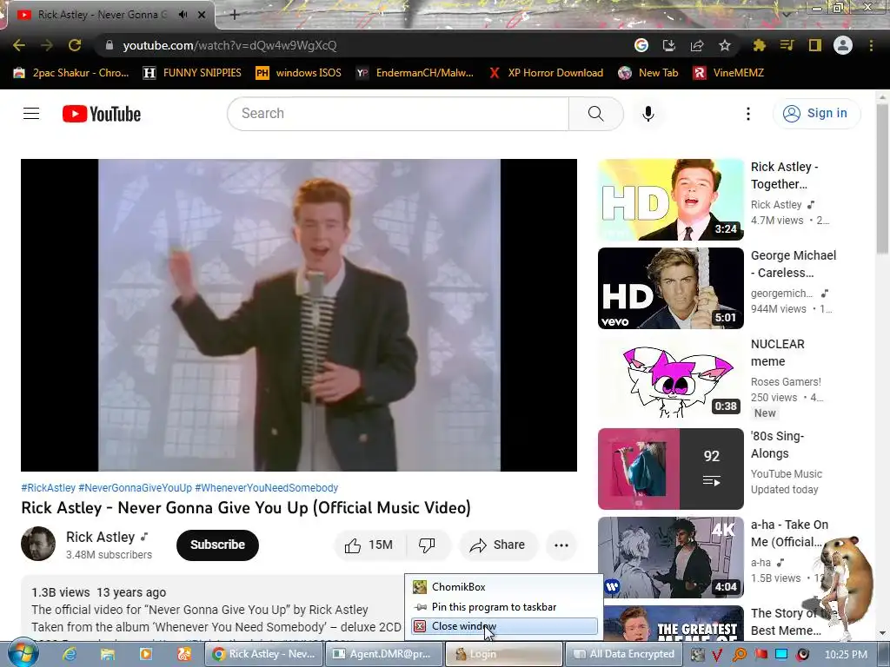Click the Rick Astley channel name

coord(100,537)
